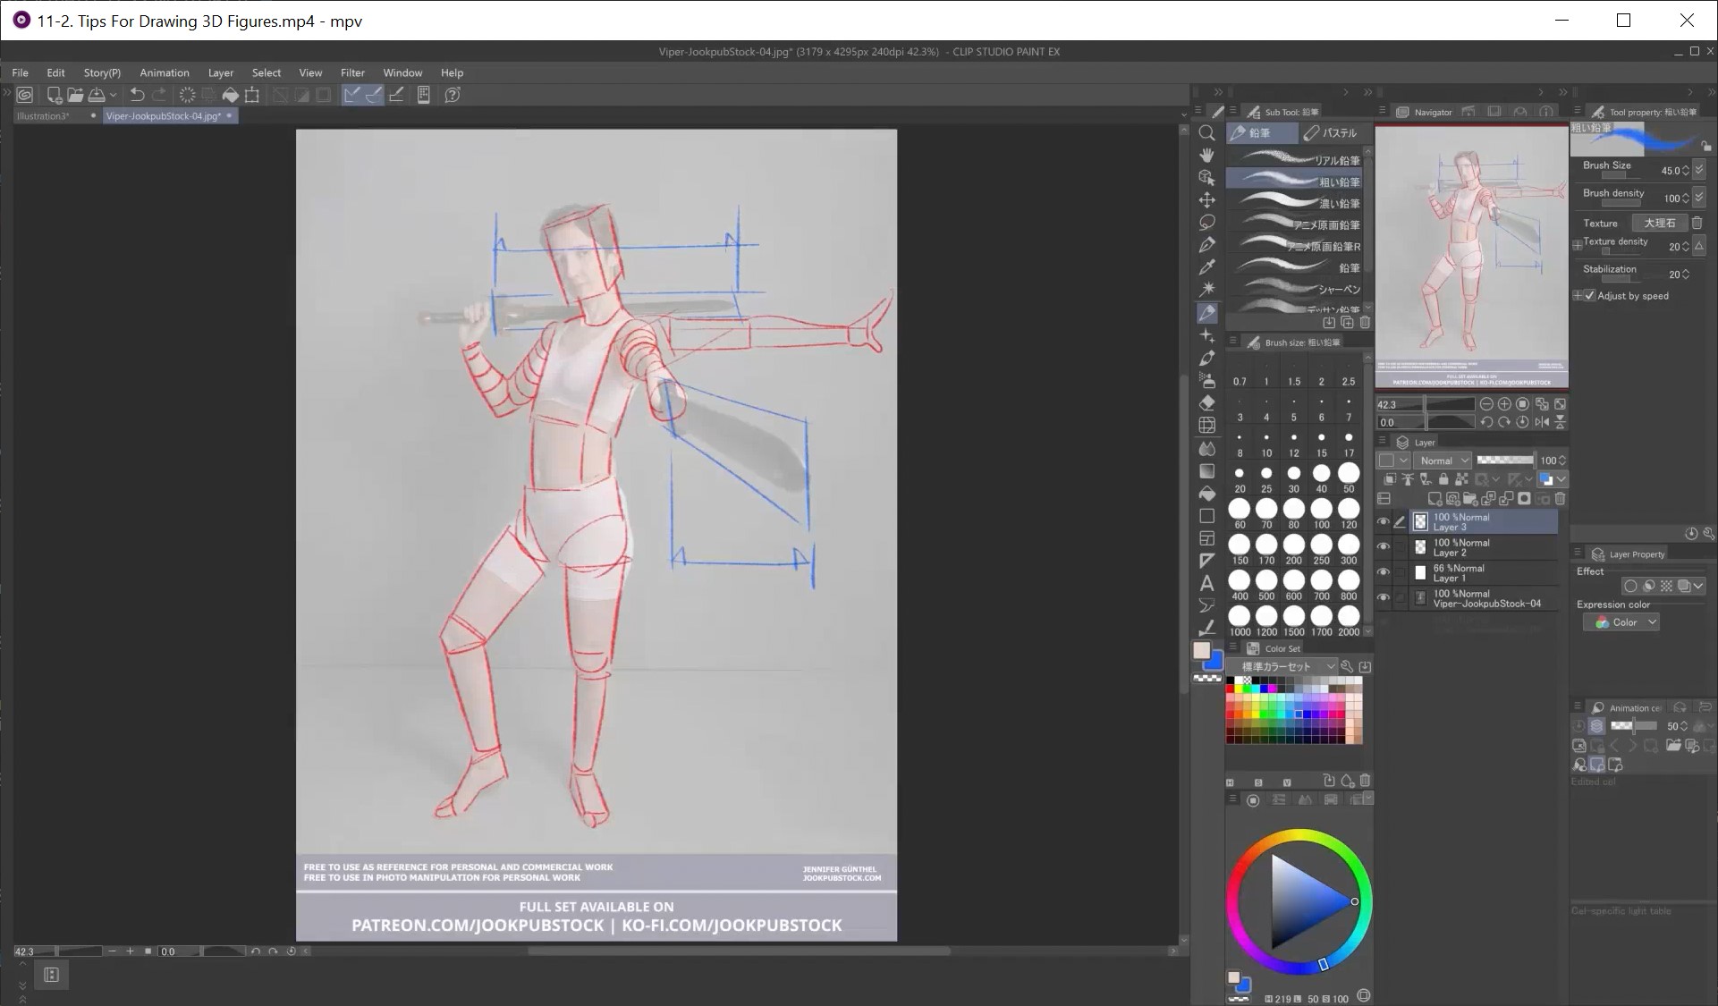The height and width of the screenshot is (1006, 1718).
Task: Select the Balloon tool
Action: [1206, 605]
